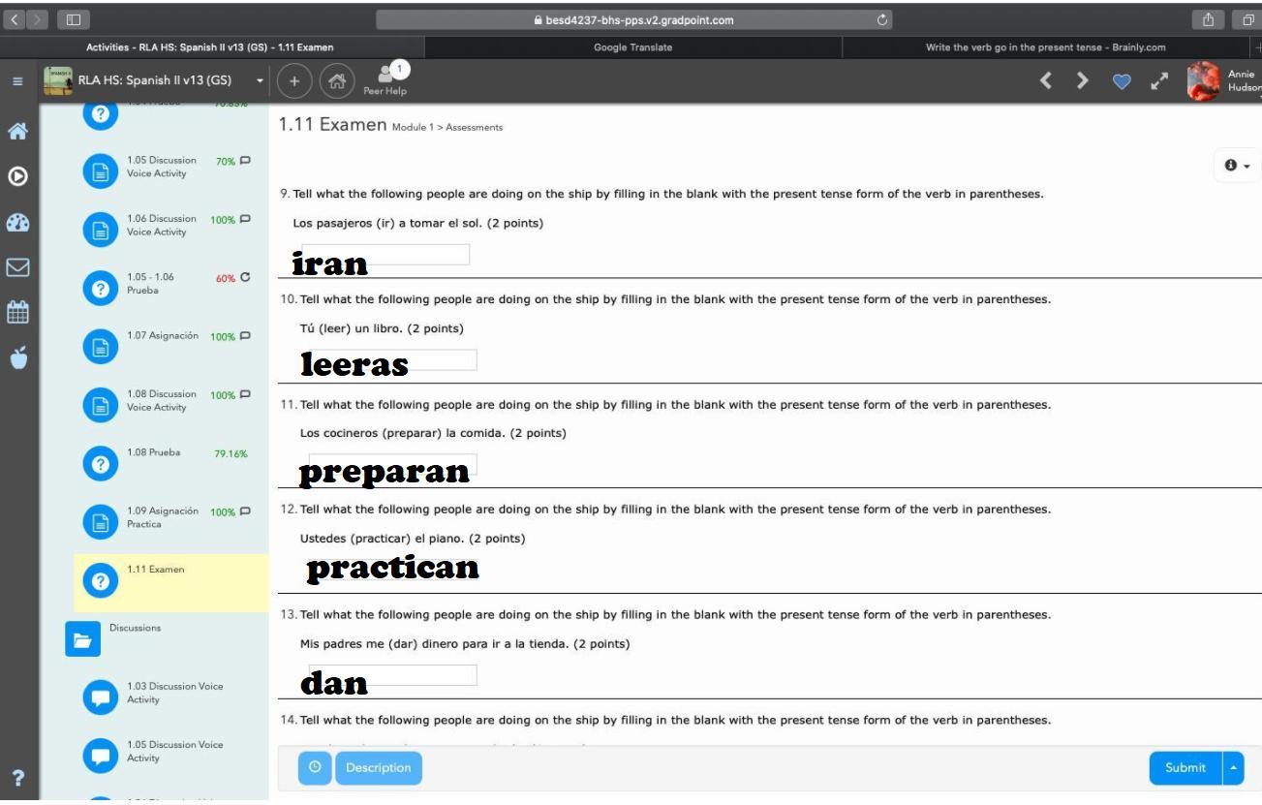This screenshot has width=1262, height=805.
Task: Click the answer field for question 13
Action: [392, 675]
